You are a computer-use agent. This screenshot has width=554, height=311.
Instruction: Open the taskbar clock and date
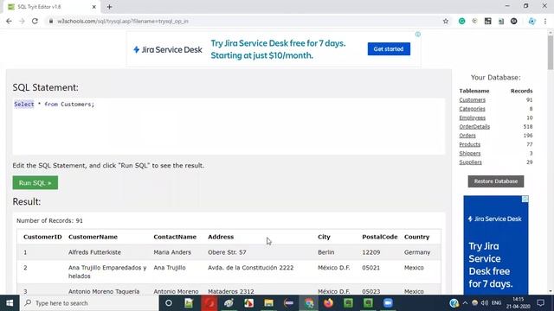tap(519, 303)
